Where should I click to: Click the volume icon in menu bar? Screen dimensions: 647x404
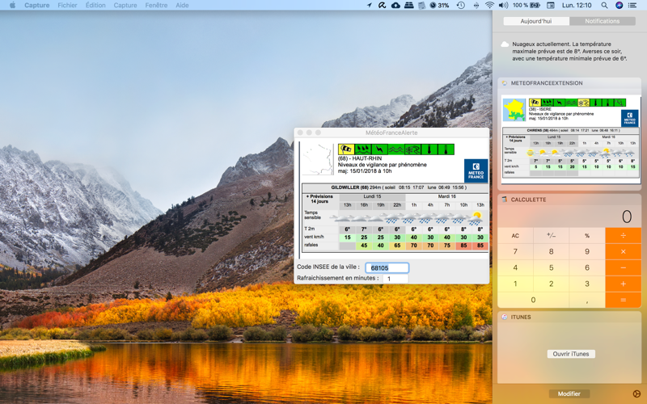pyautogui.click(x=503, y=6)
